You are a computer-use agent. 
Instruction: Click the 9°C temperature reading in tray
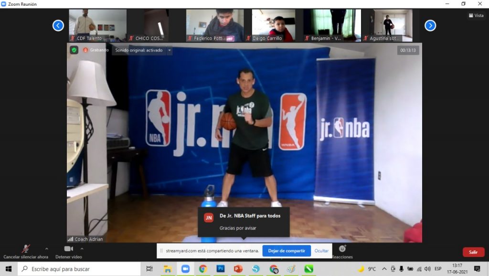point(372,269)
